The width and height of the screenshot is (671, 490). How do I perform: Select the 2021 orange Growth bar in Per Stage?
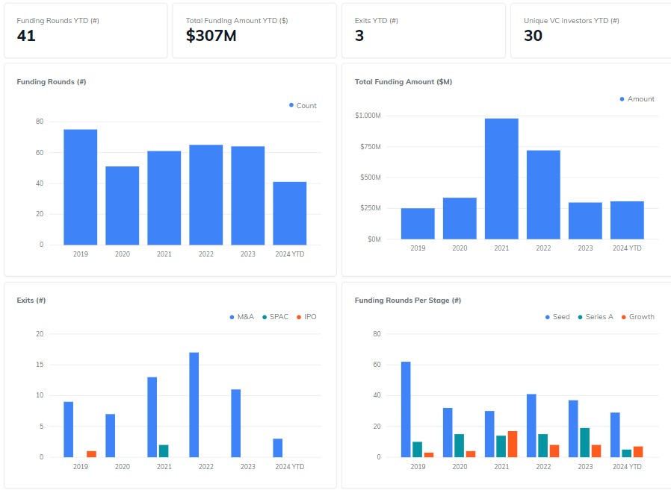[x=513, y=444]
